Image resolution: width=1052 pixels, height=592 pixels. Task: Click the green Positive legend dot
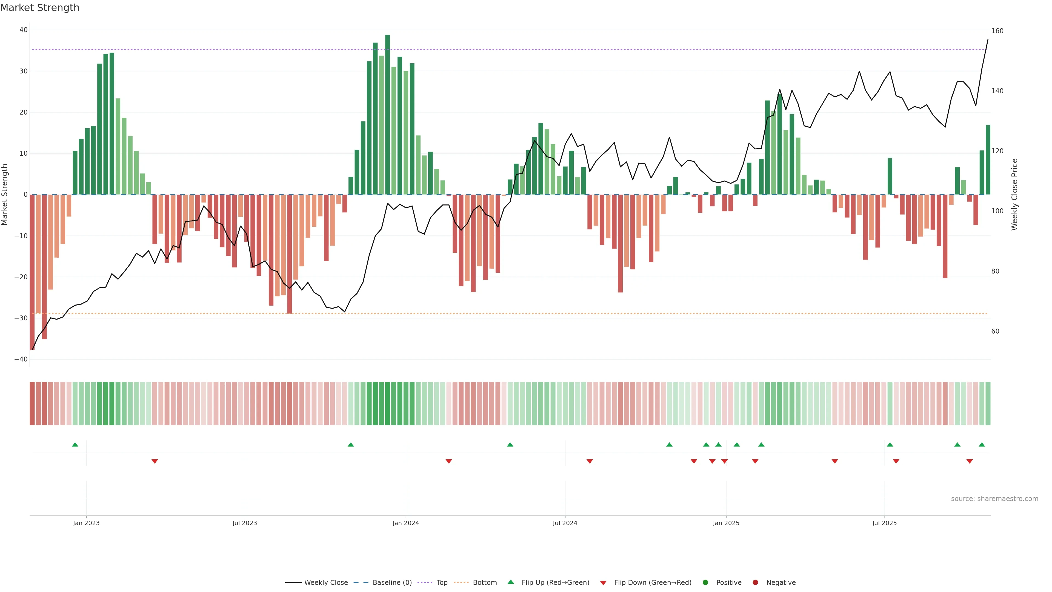705,582
